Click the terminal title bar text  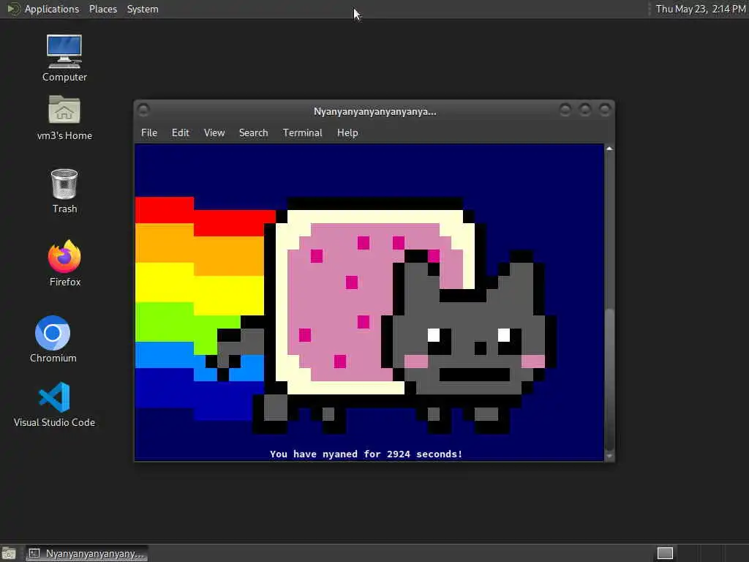click(x=375, y=112)
